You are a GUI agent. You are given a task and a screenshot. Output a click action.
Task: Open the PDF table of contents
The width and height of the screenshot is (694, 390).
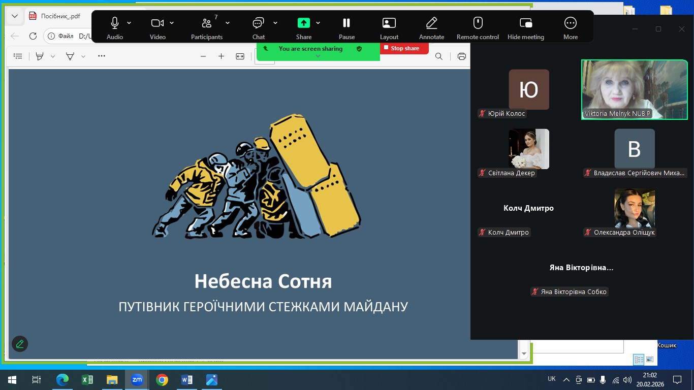[x=18, y=56]
